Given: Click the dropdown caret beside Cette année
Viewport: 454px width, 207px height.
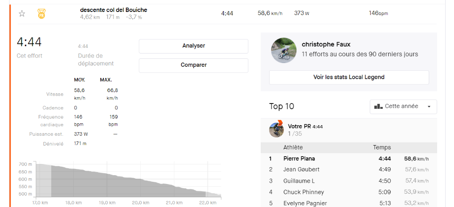Looking at the screenshot, I should pos(429,107).
